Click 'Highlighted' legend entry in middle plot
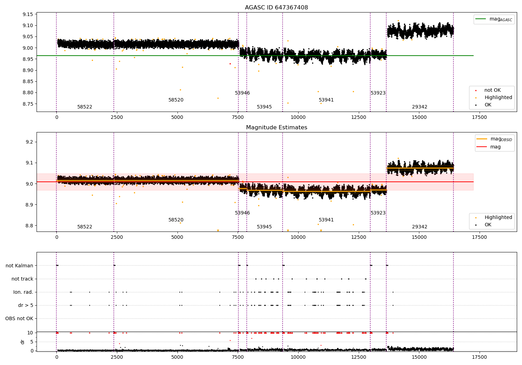The width and height of the screenshot is (522, 365). (x=495, y=218)
